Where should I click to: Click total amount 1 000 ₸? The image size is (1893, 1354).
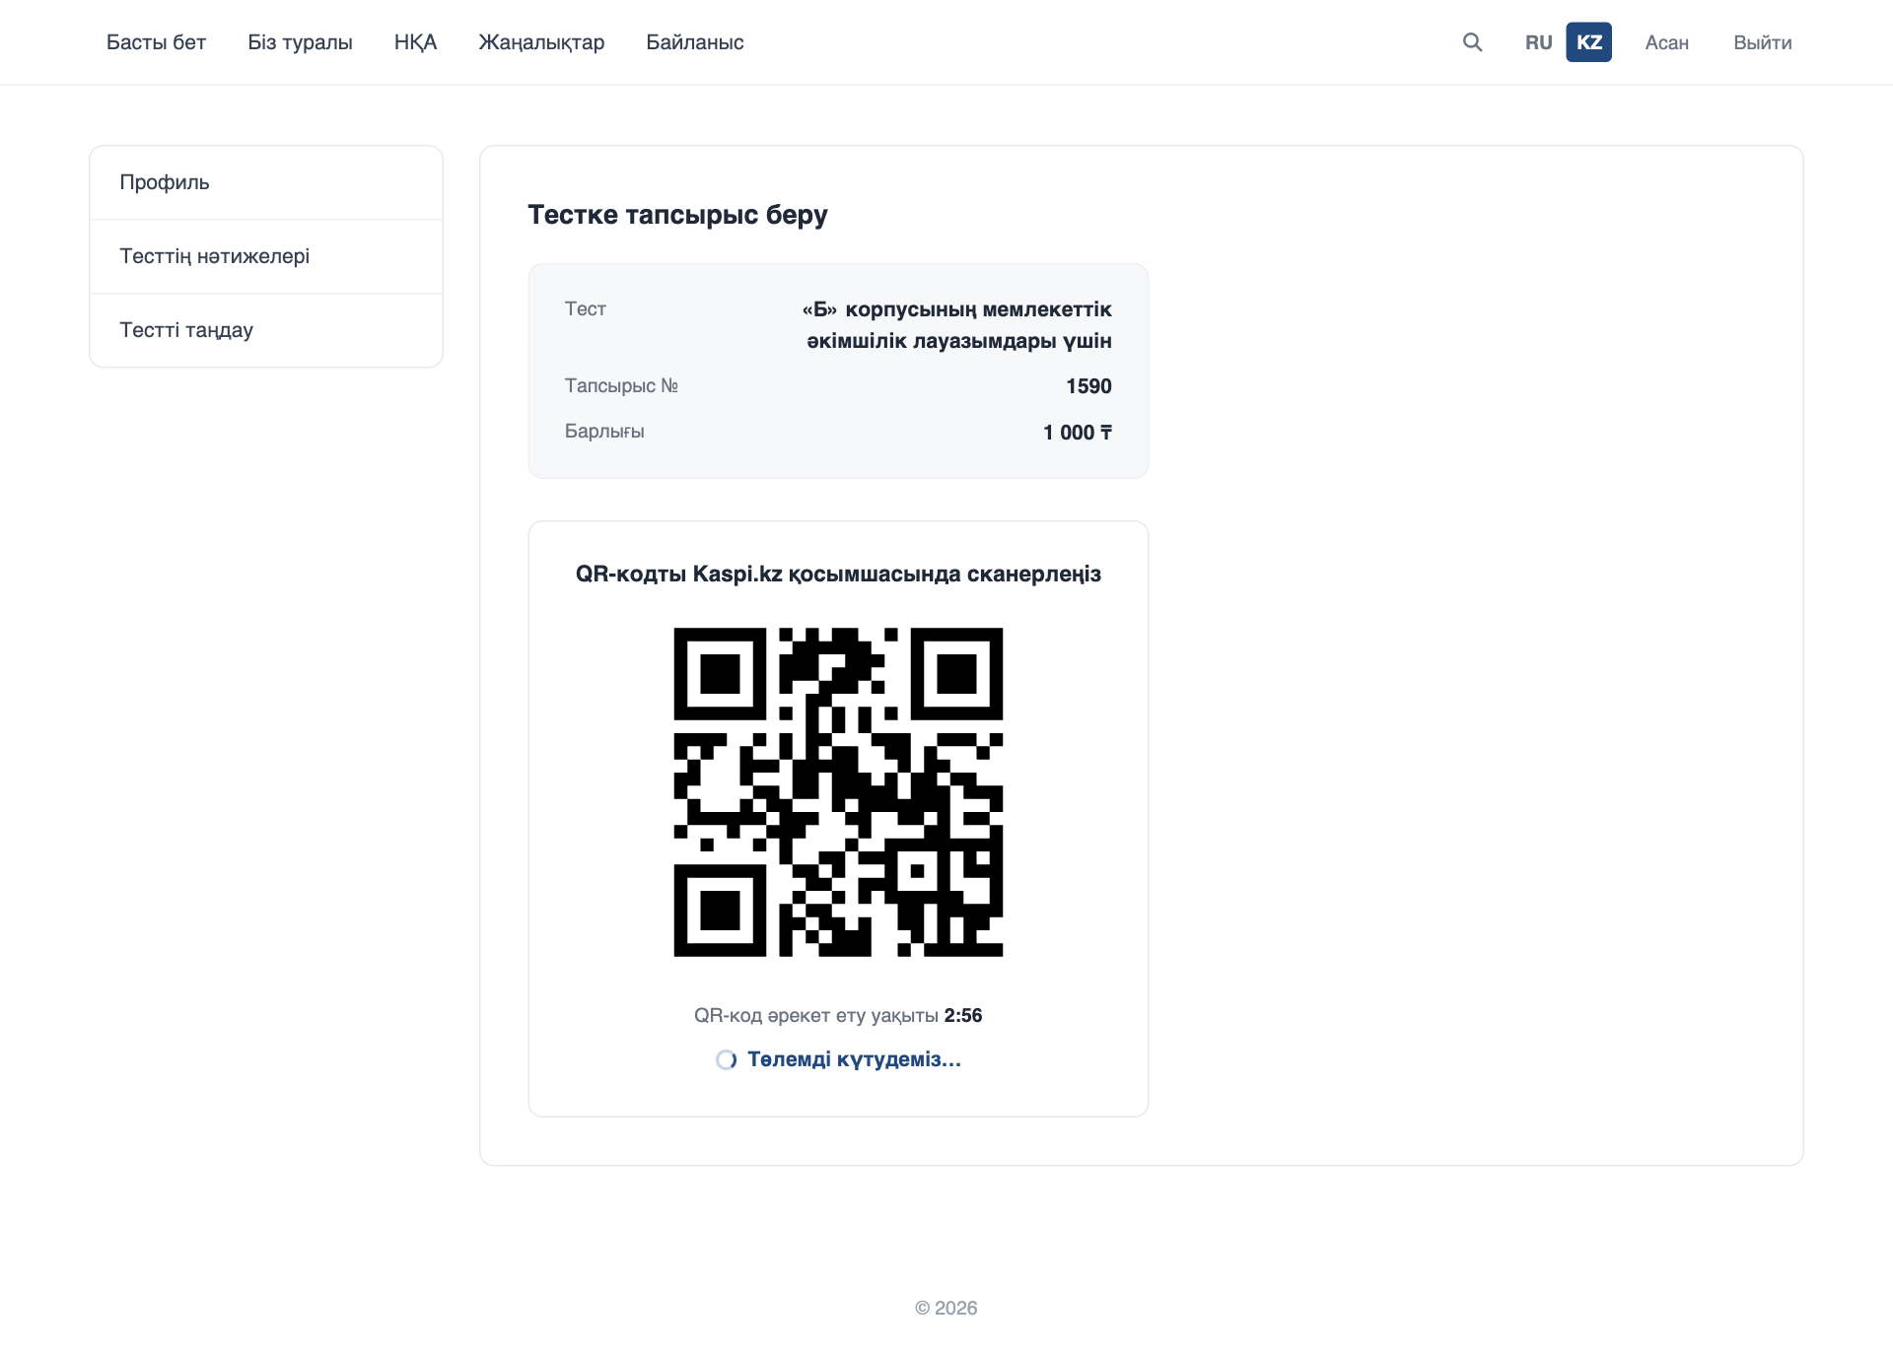1078,433
